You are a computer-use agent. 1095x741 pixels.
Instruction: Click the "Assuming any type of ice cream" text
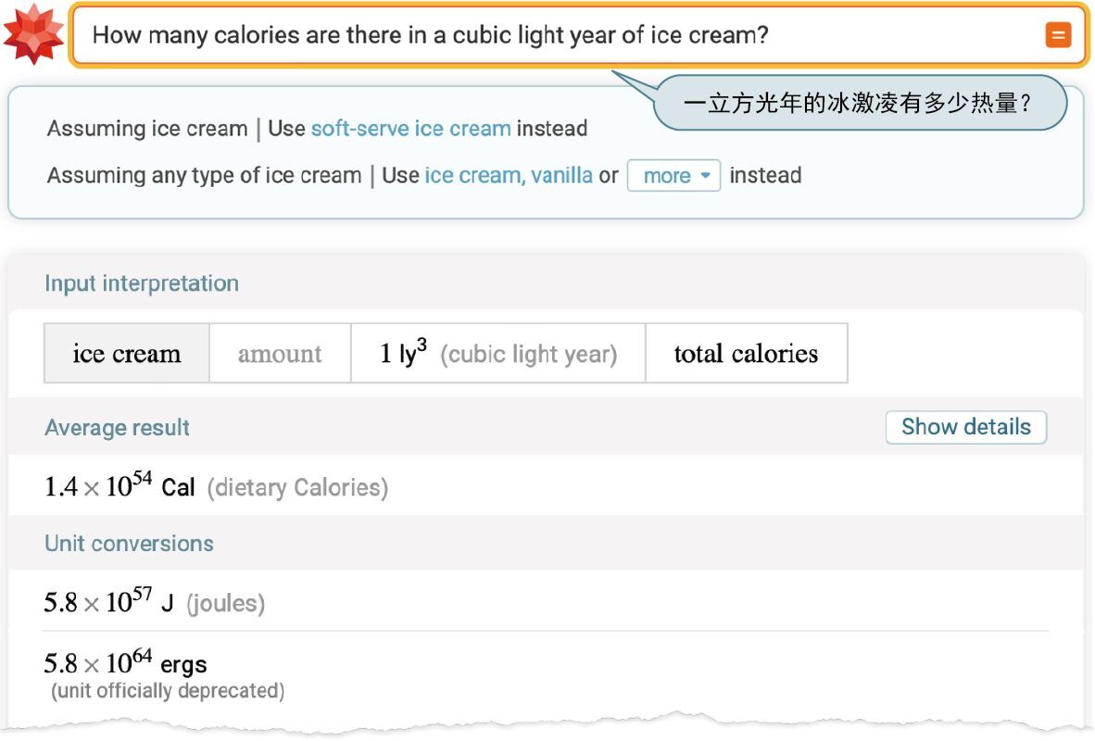[x=204, y=176]
